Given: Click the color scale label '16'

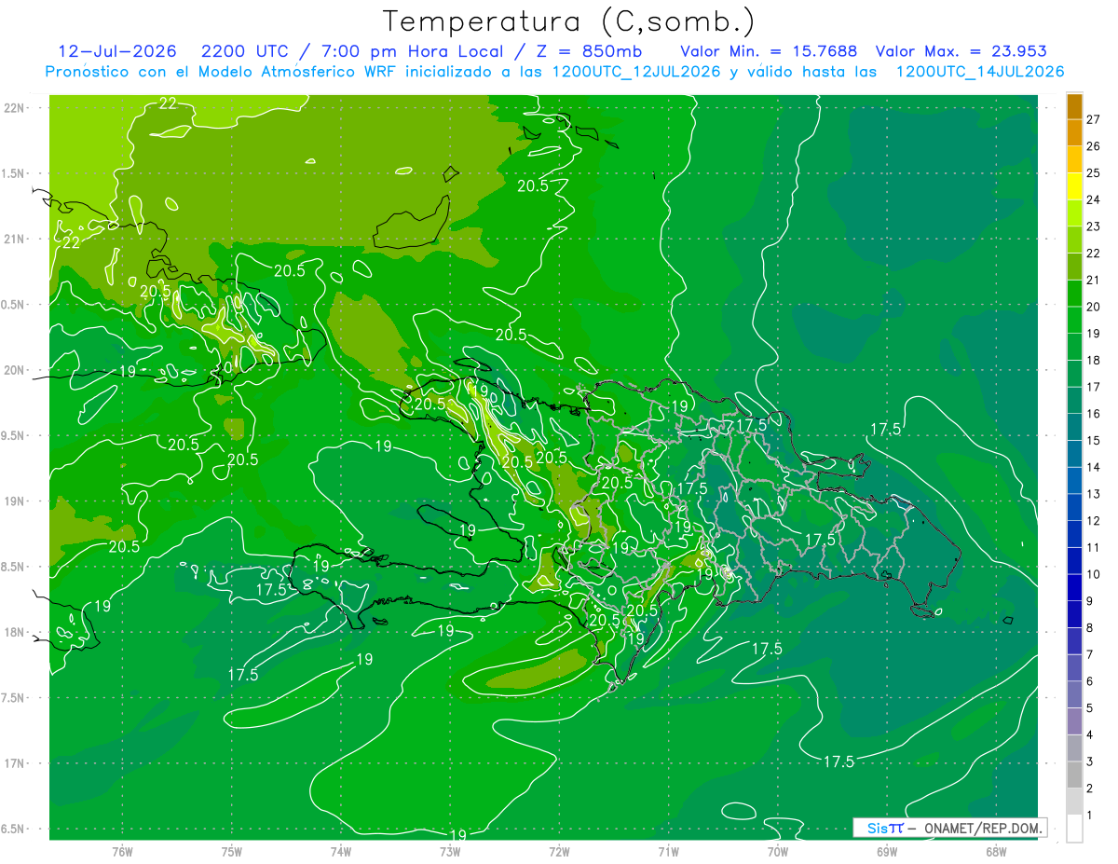Looking at the screenshot, I should 1094,414.
